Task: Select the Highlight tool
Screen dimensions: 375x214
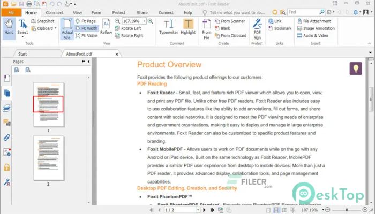Action: (188, 27)
